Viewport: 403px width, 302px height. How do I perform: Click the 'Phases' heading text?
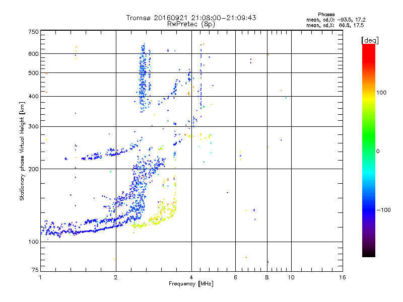(326, 15)
